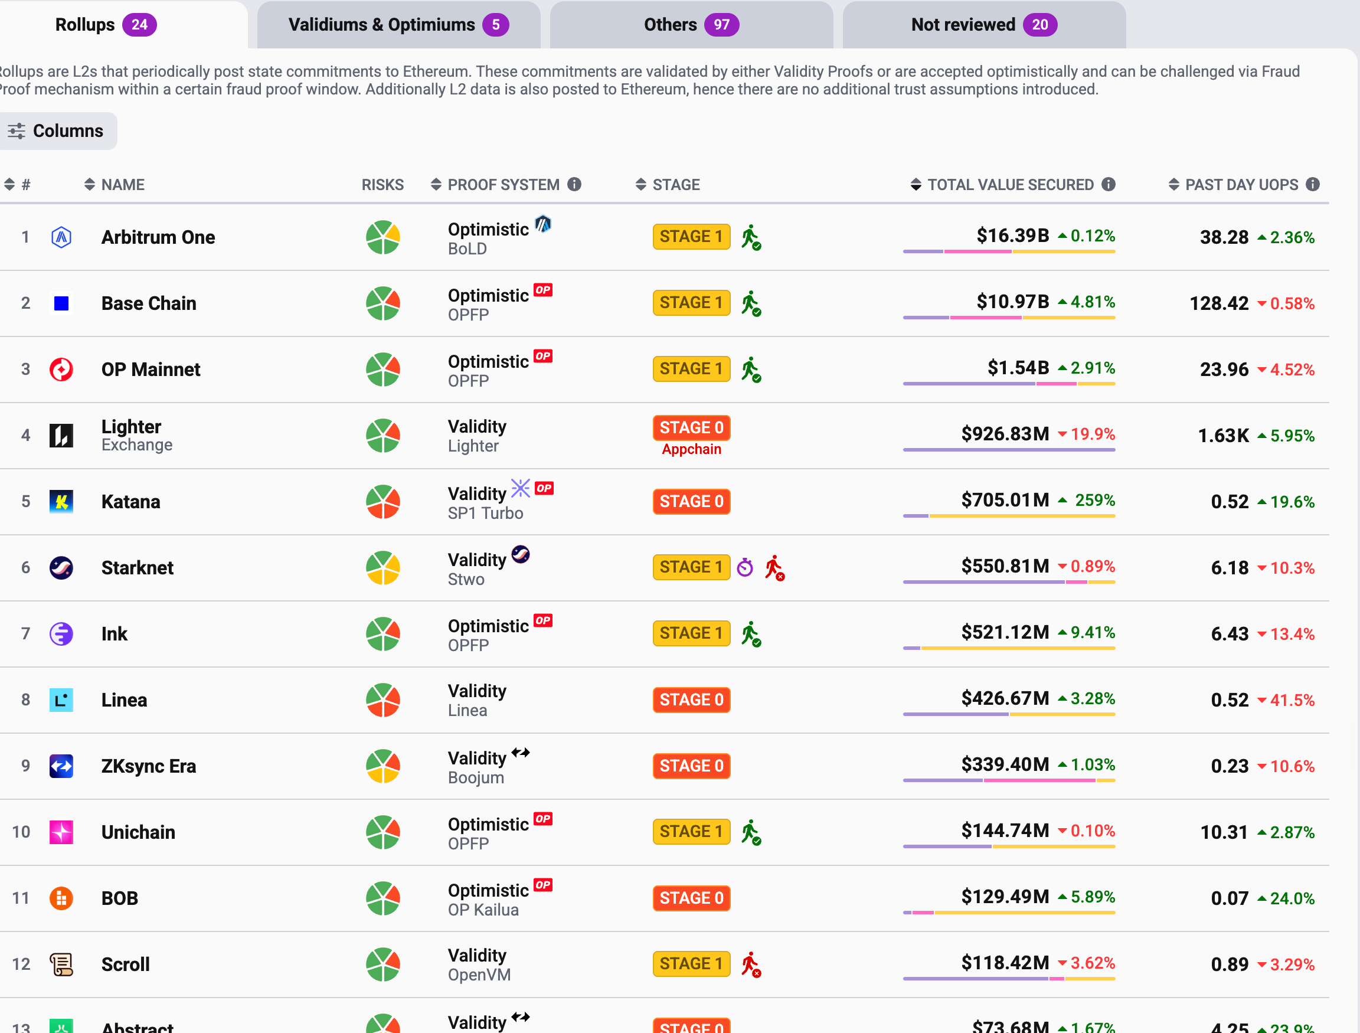1360x1033 pixels.
Task: Click the Katana logo icon
Action: pyautogui.click(x=61, y=502)
